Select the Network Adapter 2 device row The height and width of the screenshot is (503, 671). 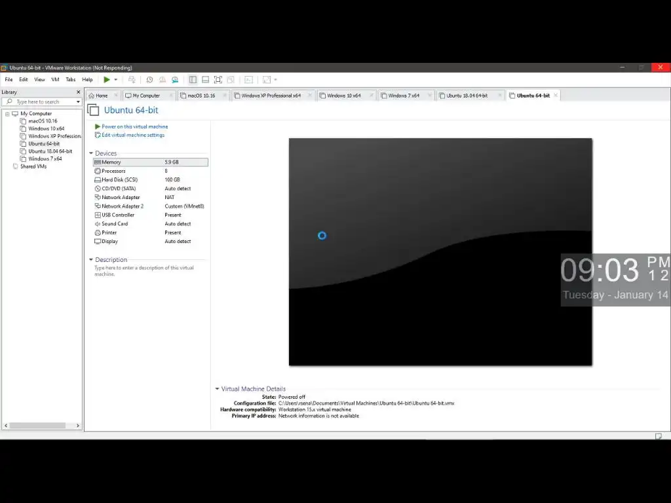151,206
